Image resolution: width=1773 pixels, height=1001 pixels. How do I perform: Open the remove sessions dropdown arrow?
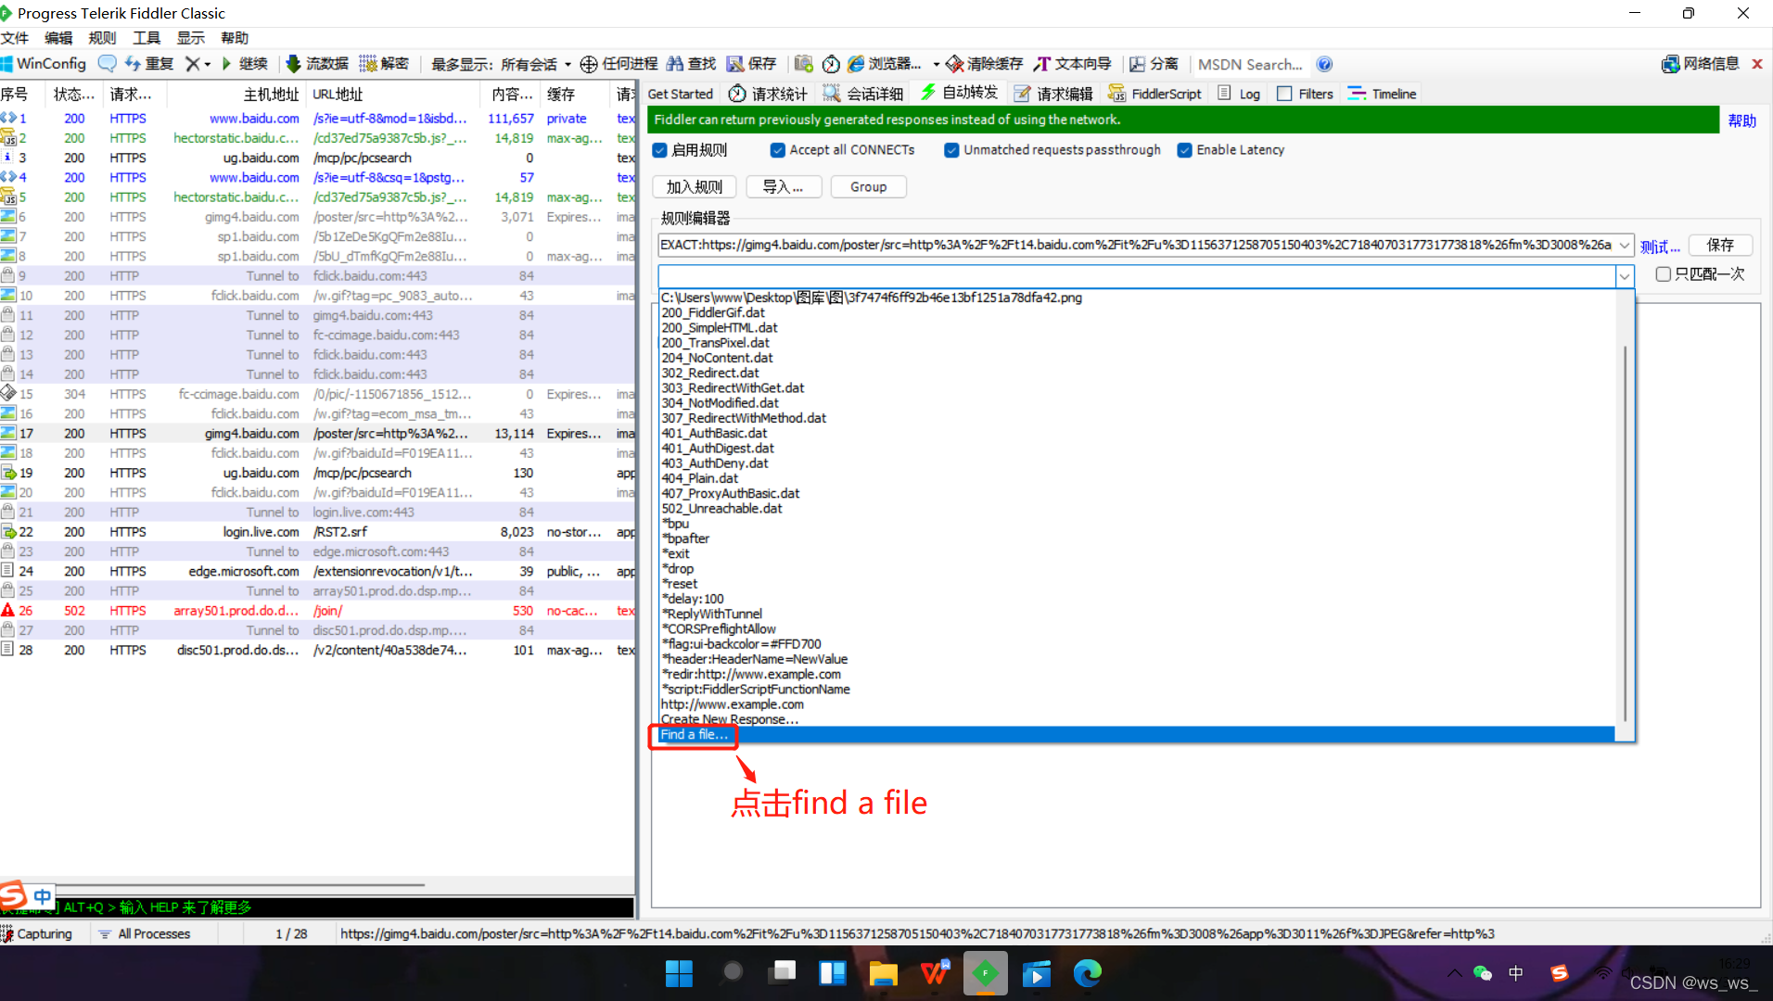tap(208, 64)
